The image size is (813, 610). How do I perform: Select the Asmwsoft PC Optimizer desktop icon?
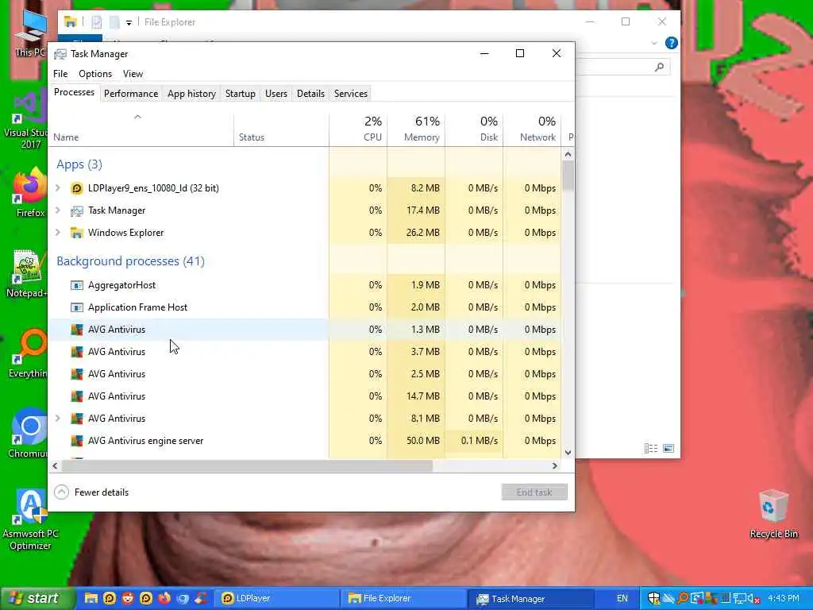click(x=30, y=519)
